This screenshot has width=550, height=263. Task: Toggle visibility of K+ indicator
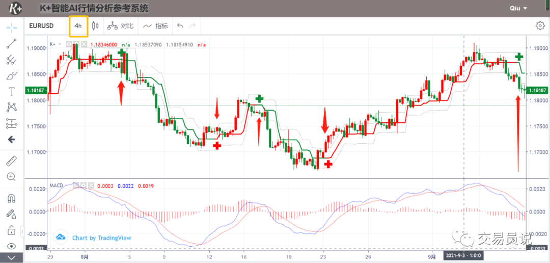click(69, 44)
